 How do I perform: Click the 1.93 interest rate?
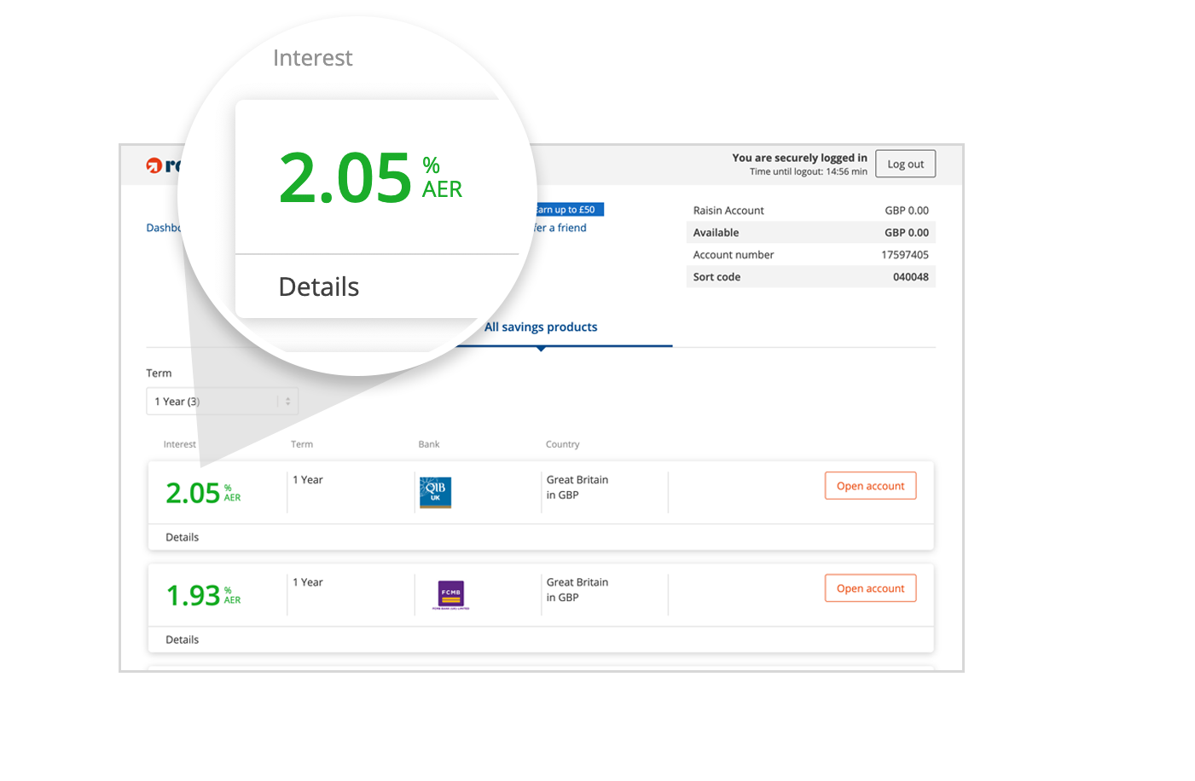193,595
